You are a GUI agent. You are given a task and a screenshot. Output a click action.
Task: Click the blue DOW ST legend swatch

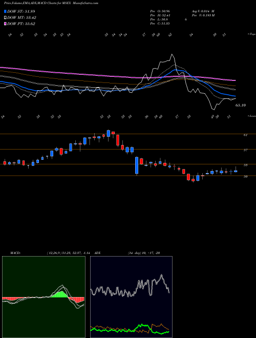pyautogui.click(x=5, y=11)
